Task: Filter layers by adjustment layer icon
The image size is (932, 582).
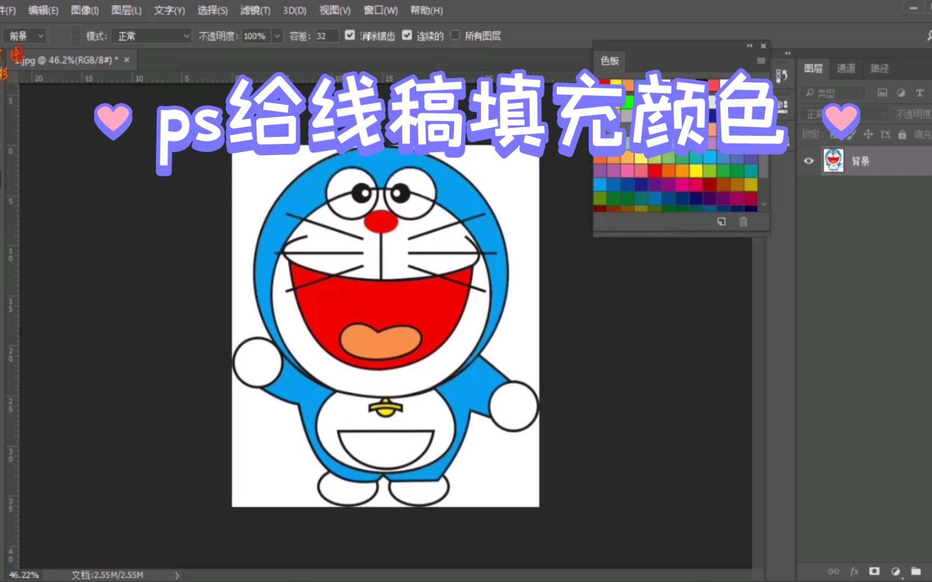Action: (901, 93)
